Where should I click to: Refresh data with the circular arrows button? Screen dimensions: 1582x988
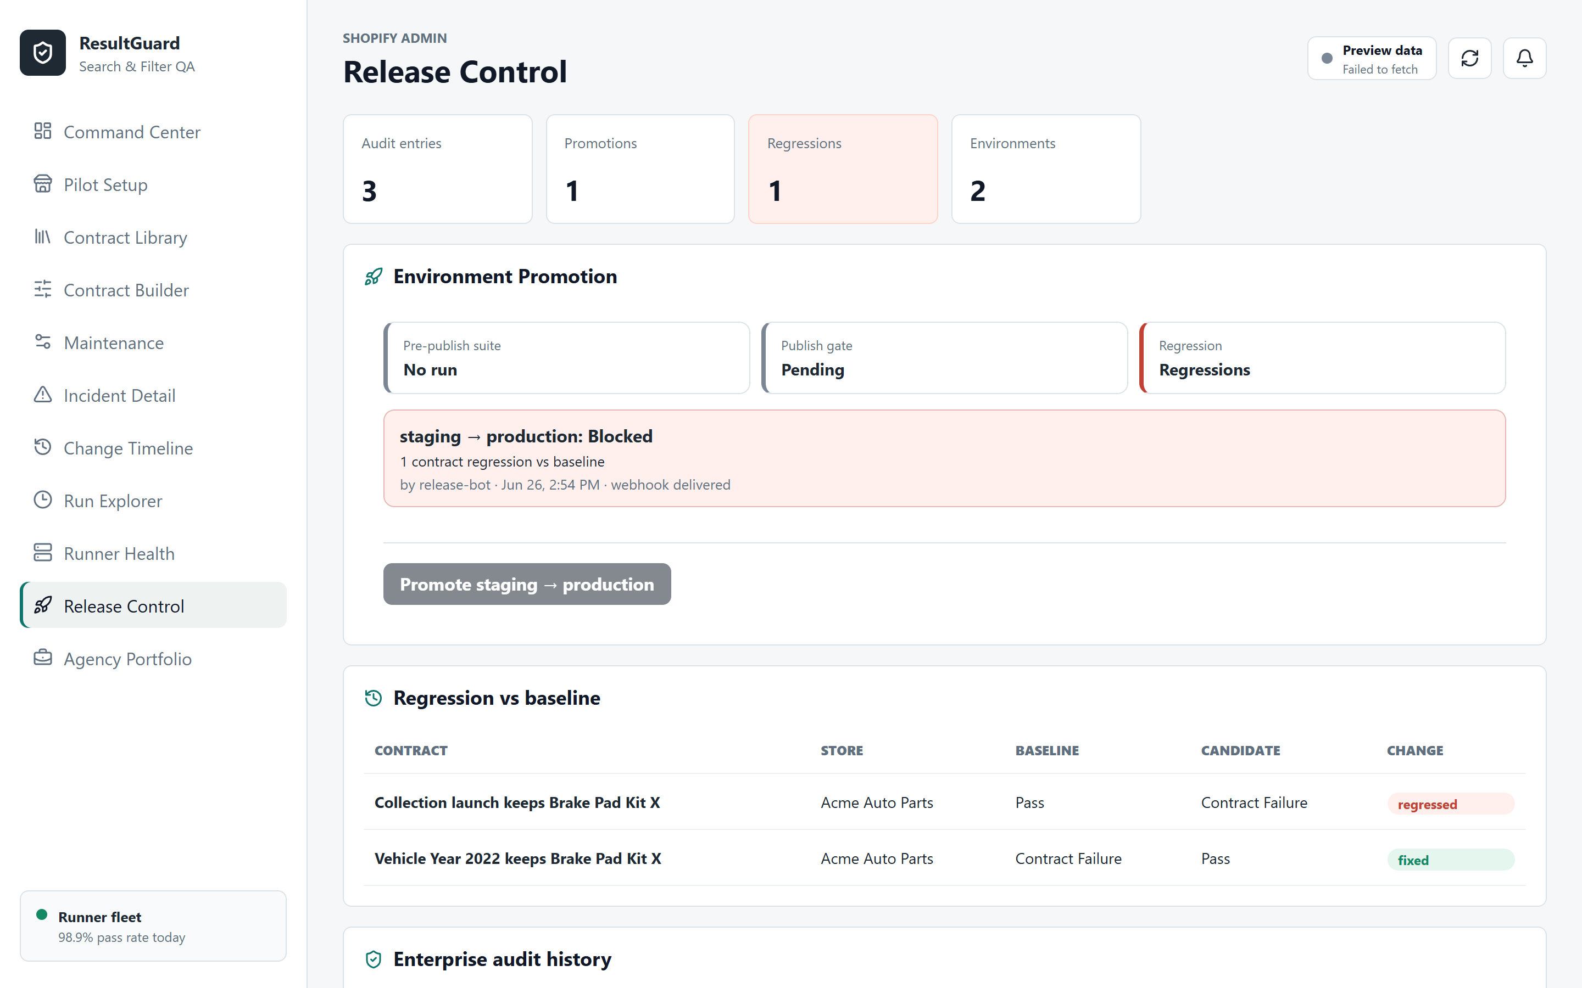pos(1469,58)
